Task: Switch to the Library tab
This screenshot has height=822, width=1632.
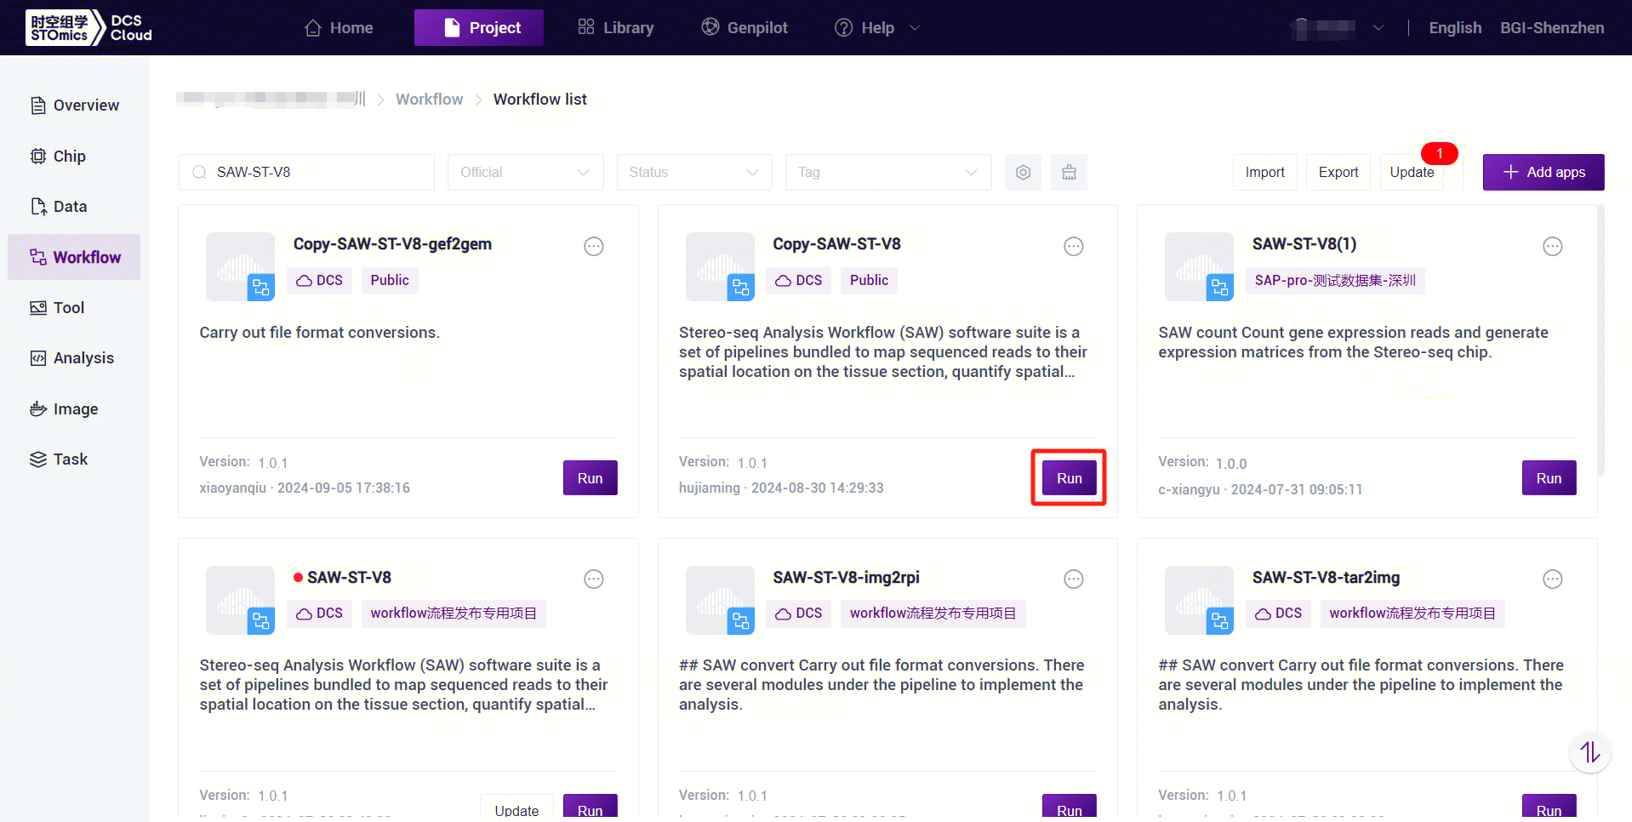Action: click(616, 28)
